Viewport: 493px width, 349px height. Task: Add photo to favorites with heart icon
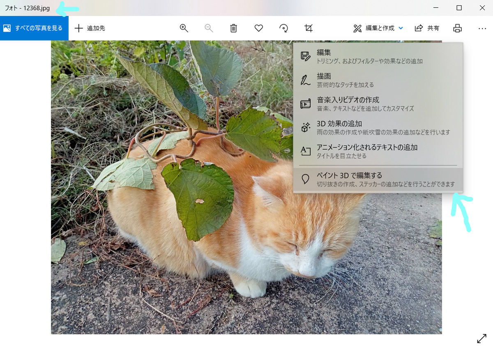[x=258, y=28]
